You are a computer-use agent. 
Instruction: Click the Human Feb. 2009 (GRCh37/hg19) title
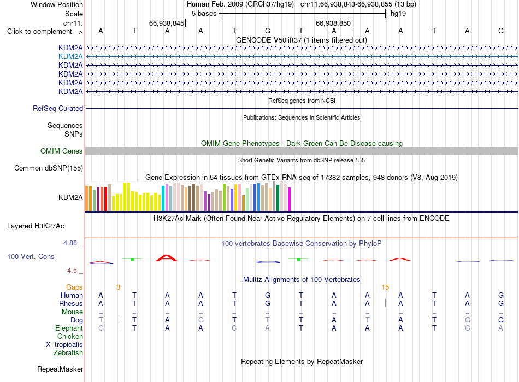click(240, 4)
